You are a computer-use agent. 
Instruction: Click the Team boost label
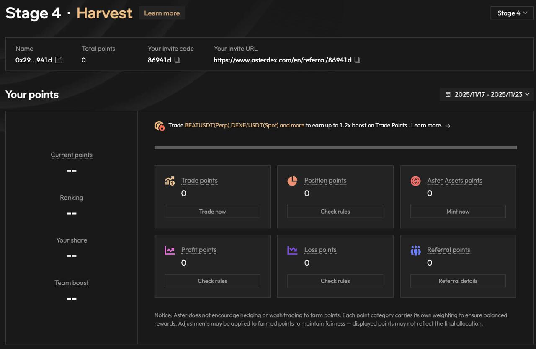(x=72, y=283)
